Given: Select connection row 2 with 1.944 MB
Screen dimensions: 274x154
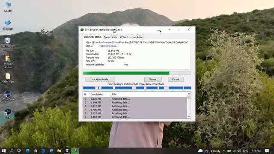Looking at the screenshot, I should coord(135,103).
